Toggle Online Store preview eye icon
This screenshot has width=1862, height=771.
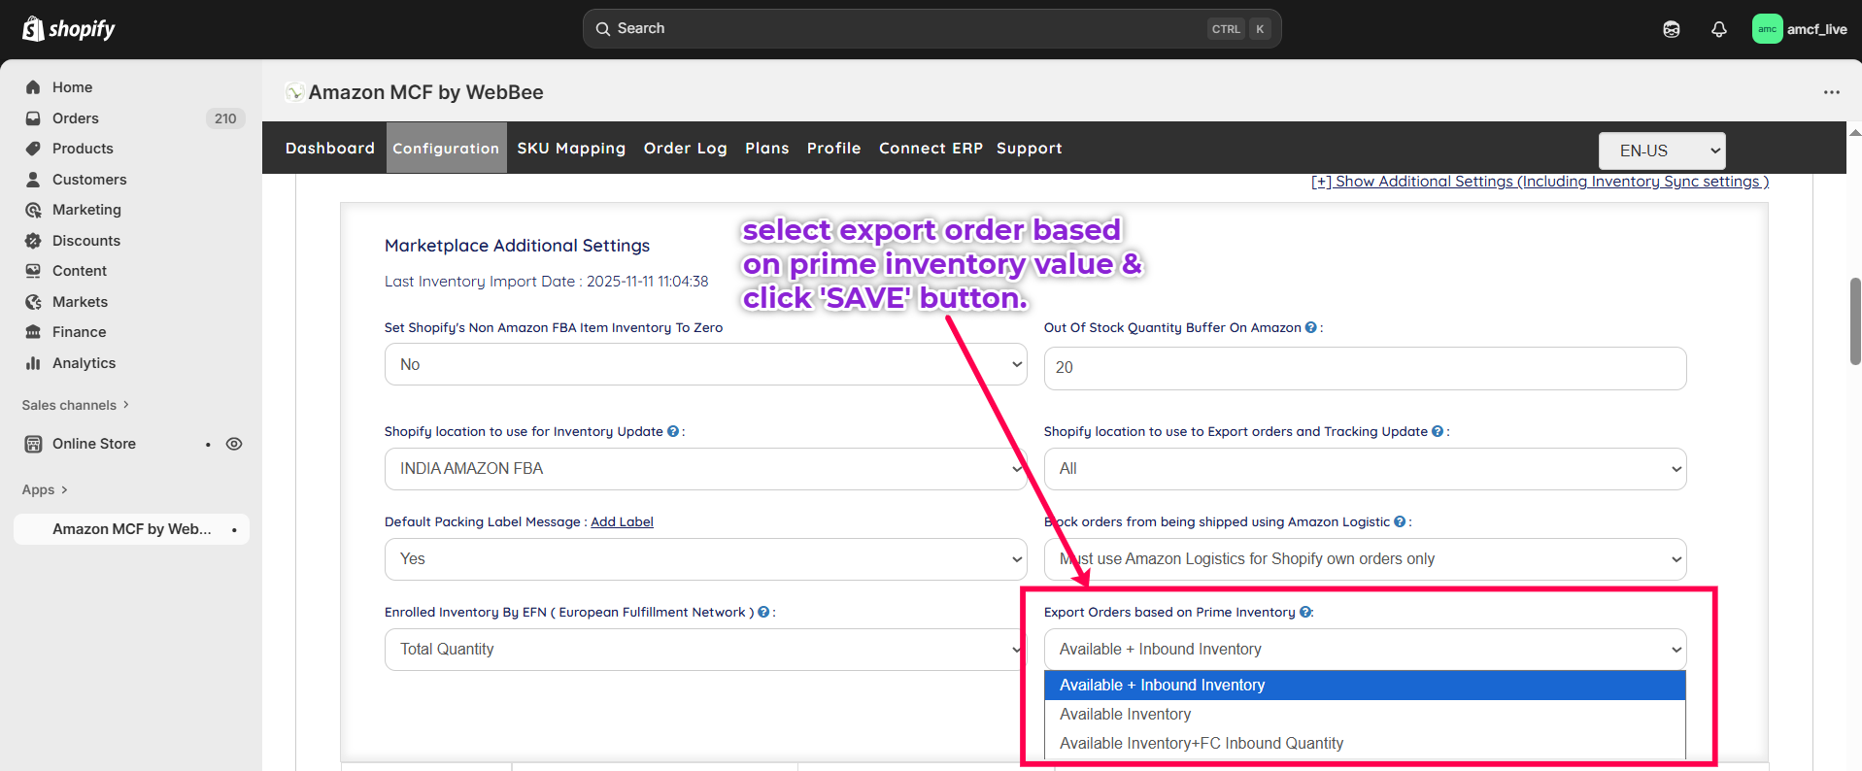(x=234, y=444)
